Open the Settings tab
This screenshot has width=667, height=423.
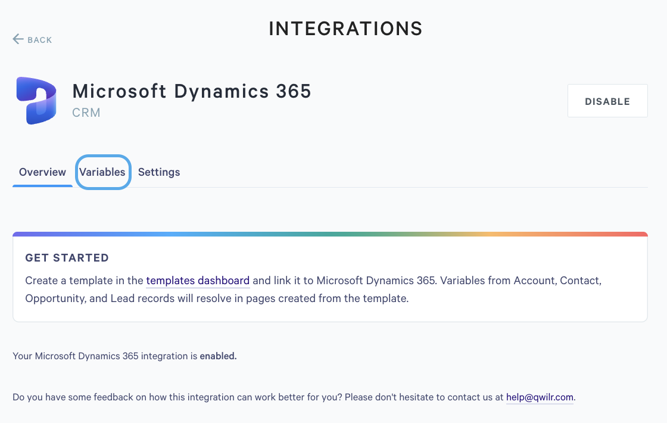[x=159, y=172]
